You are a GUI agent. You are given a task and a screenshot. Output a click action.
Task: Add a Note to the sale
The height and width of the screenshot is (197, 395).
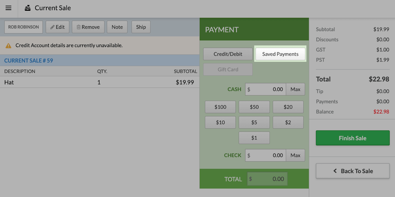pos(117,27)
